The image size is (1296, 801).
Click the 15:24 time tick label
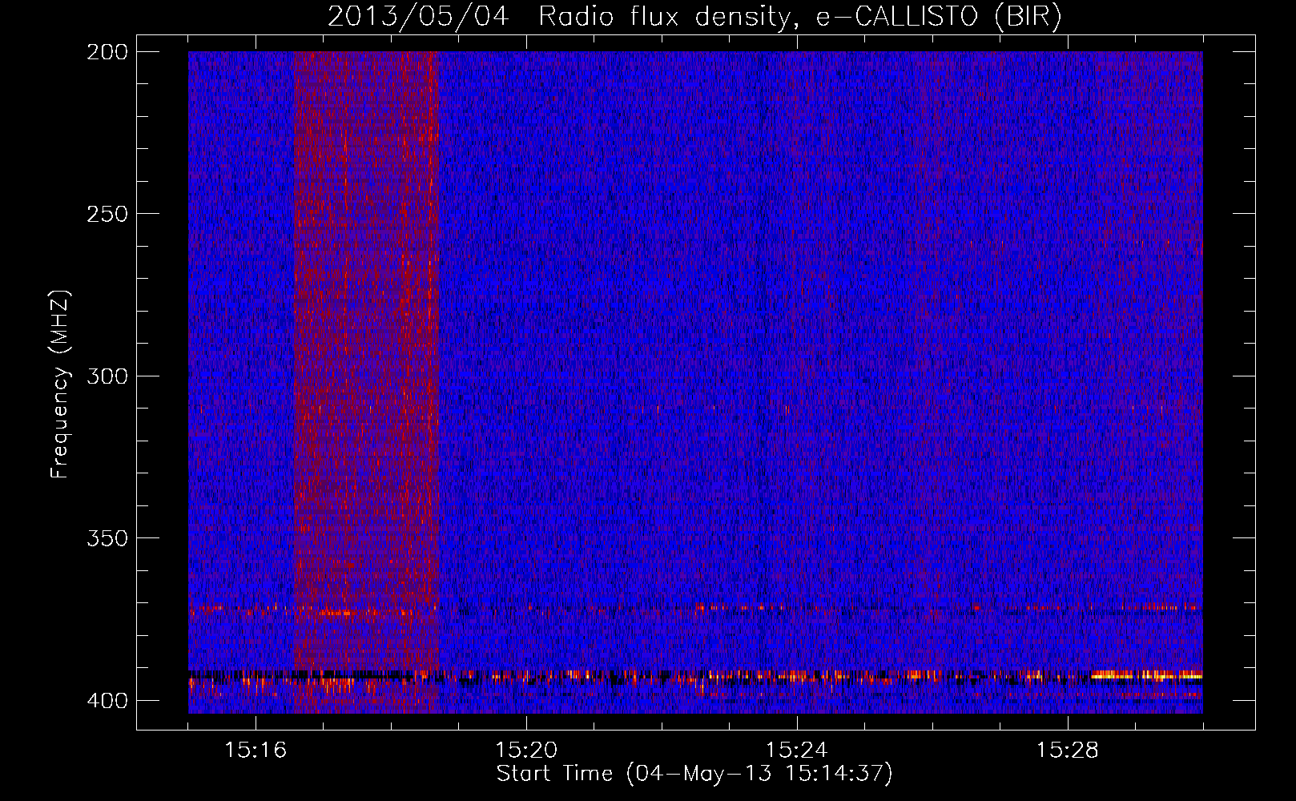coord(797,750)
